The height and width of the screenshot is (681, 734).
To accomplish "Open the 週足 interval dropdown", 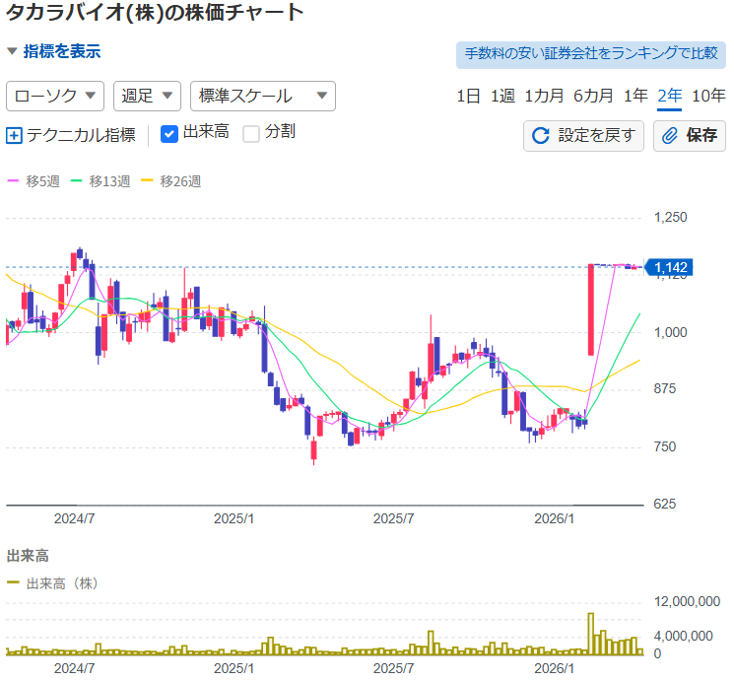I will click(147, 96).
